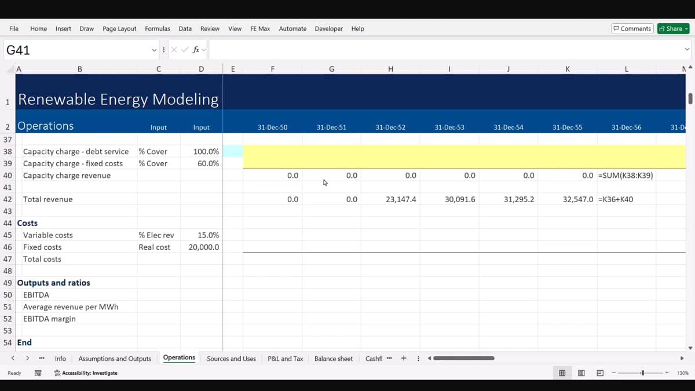
Task: Switch to Page Break Preview icon
Action: [x=600, y=373]
